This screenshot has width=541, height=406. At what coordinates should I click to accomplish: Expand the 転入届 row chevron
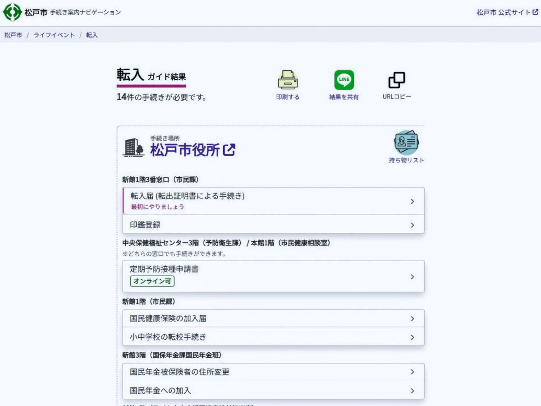point(412,201)
